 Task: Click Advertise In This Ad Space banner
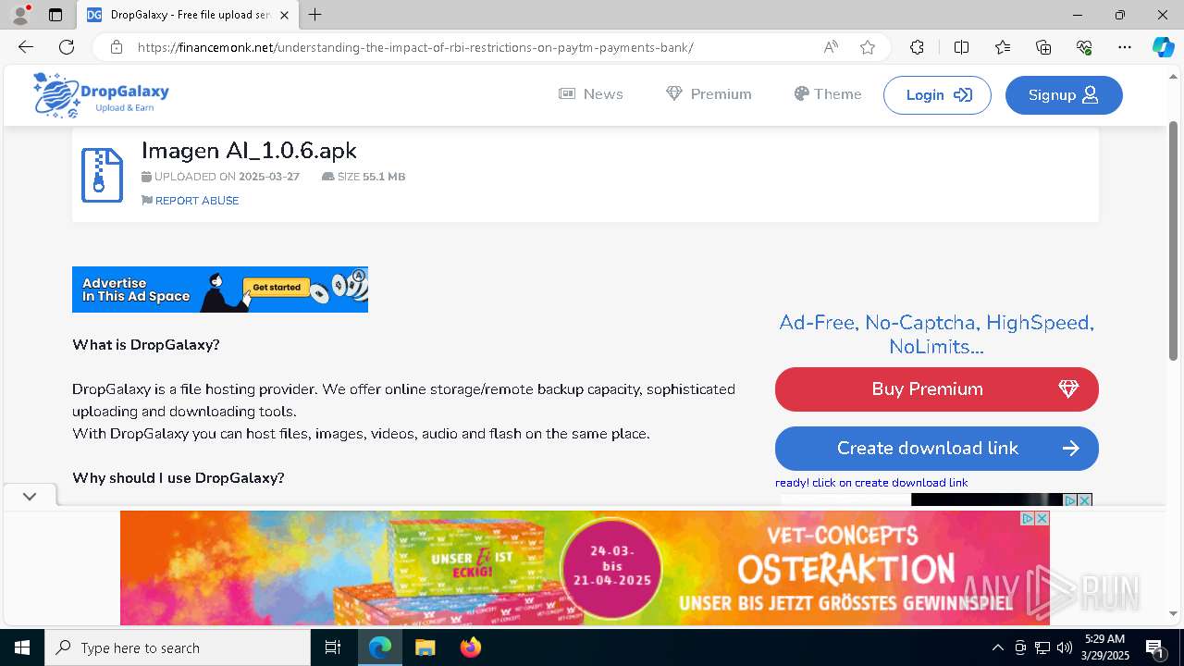coord(220,290)
